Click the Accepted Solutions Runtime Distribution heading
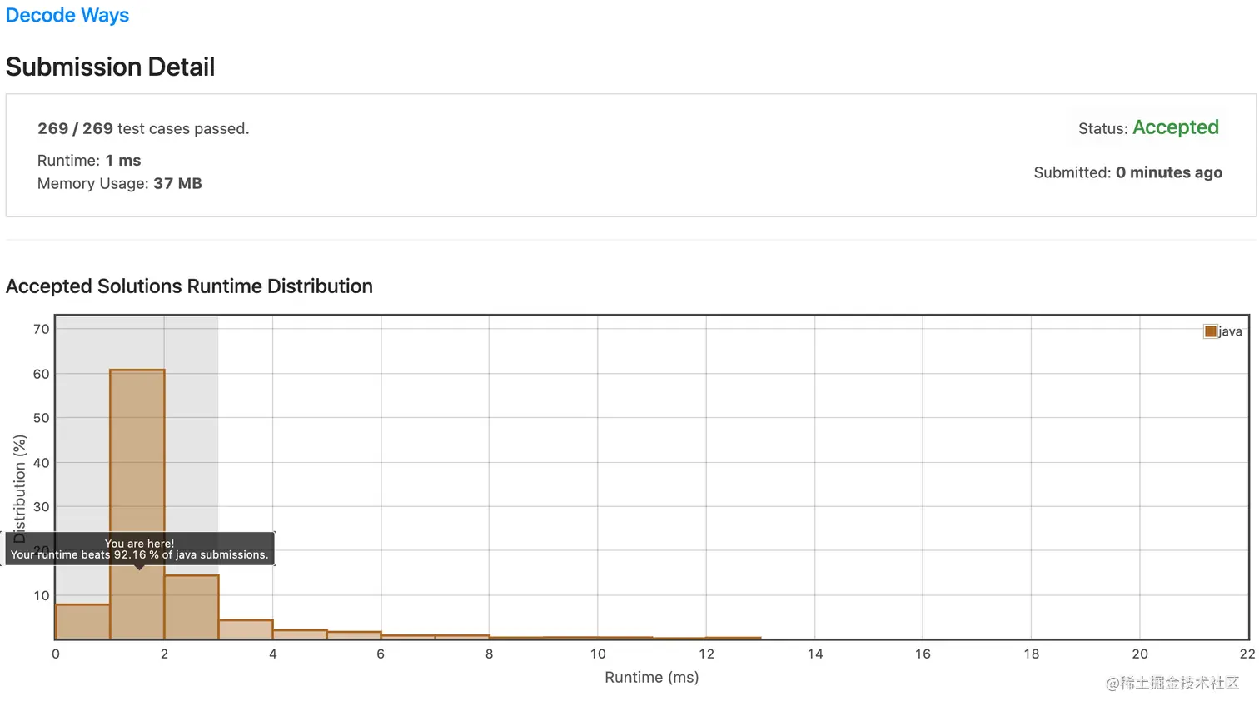Image resolution: width=1259 pixels, height=711 pixels. 189,286
